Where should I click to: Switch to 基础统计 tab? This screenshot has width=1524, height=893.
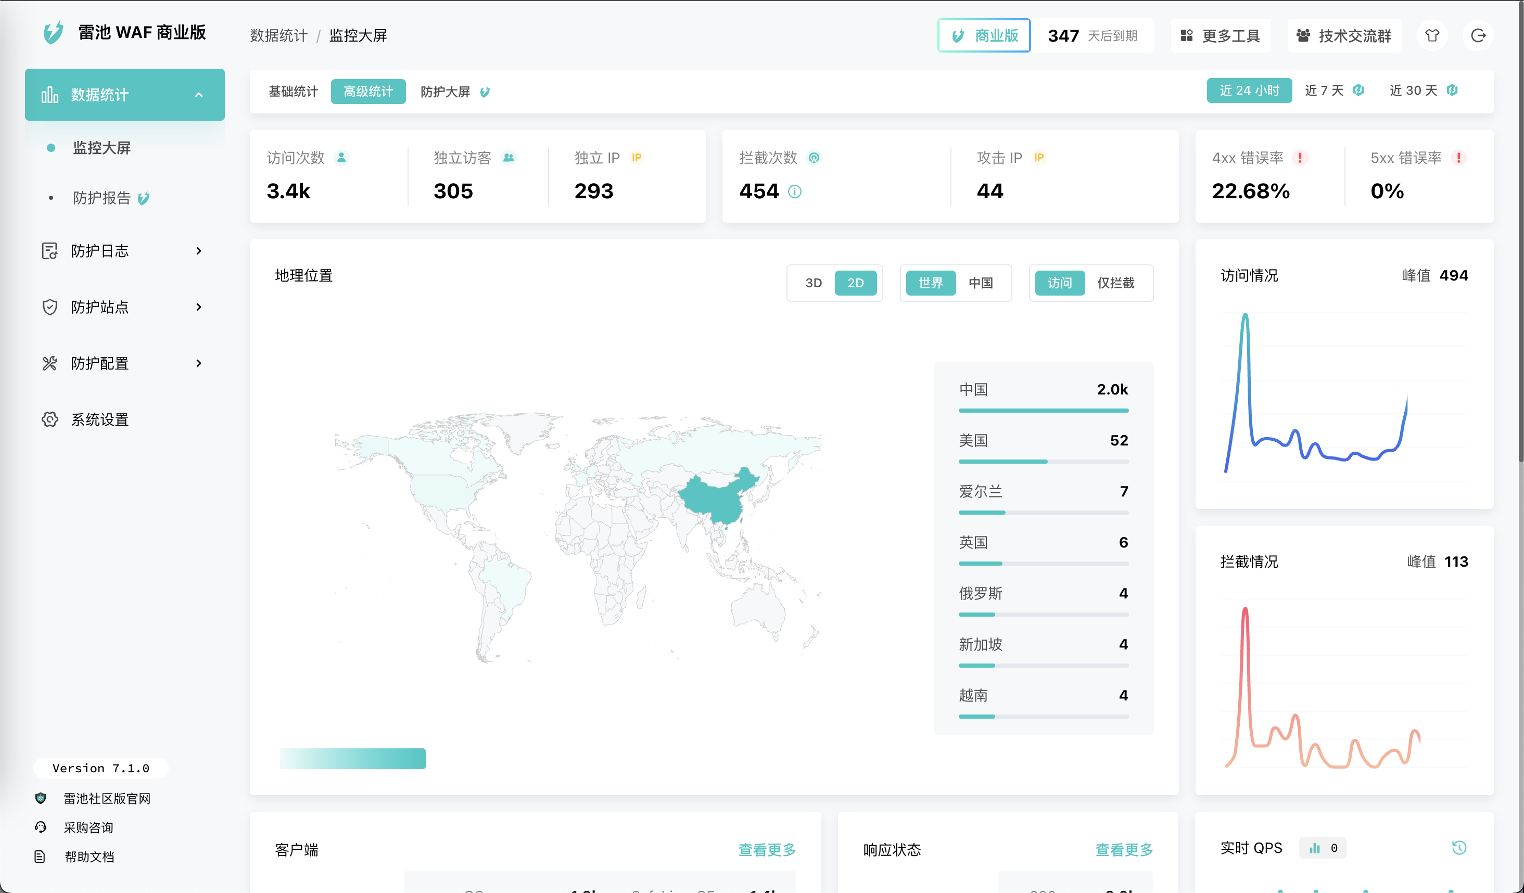(294, 91)
